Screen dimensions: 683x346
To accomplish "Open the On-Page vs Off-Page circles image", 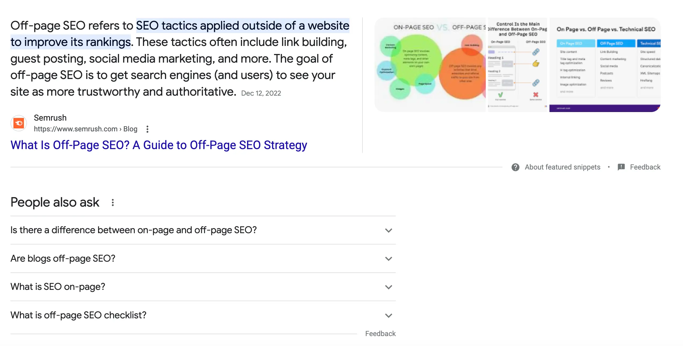I will point(430,65).
